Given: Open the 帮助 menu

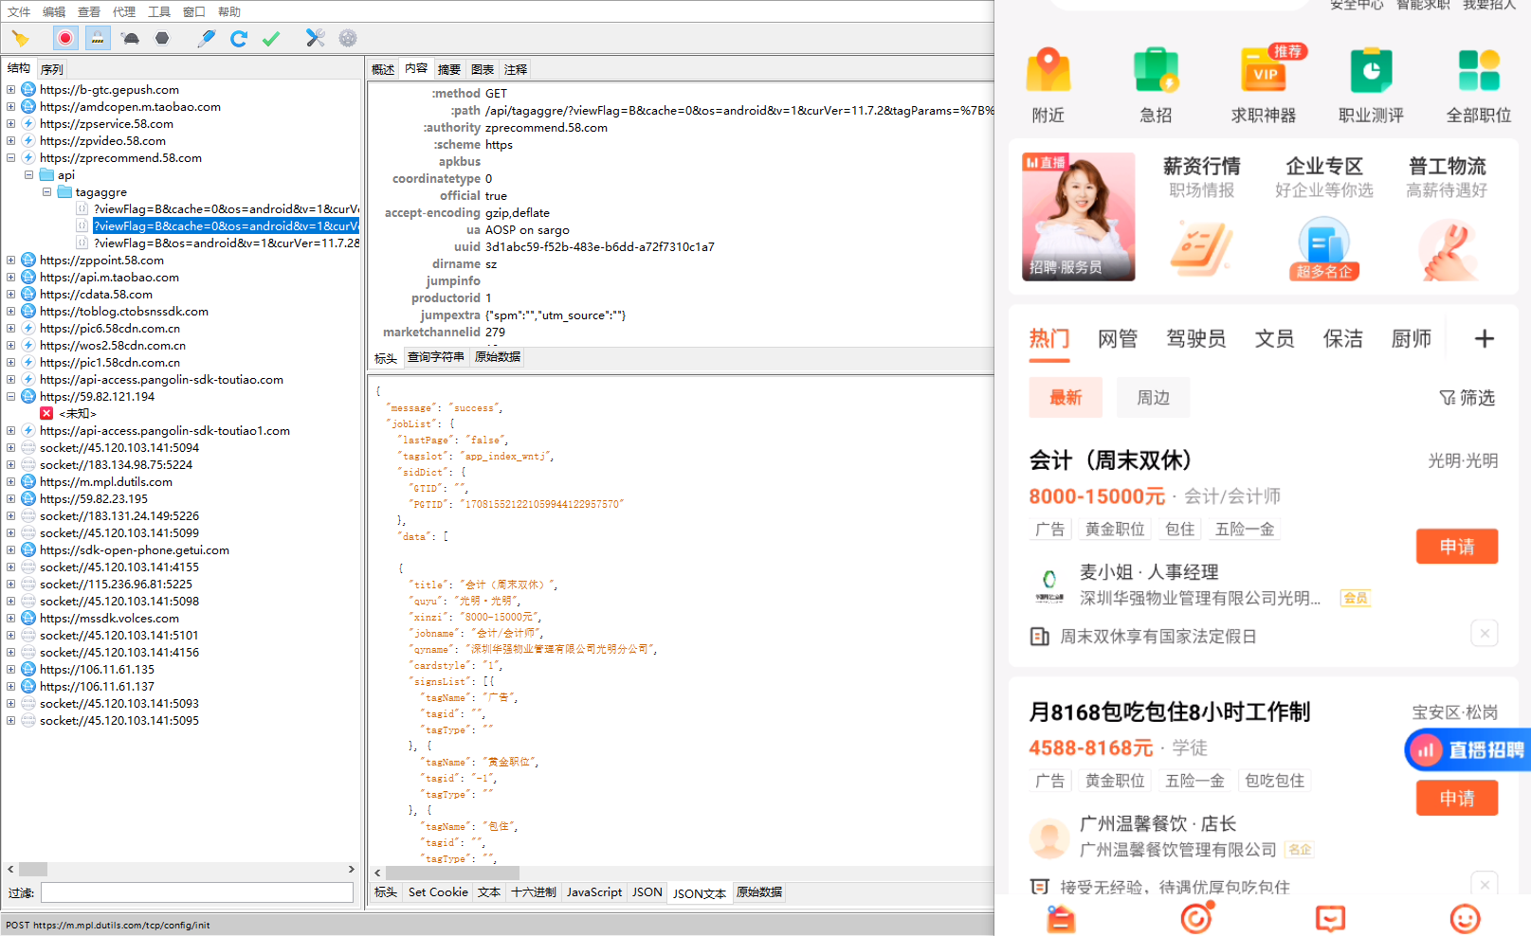Looking at the screenshot, I should pos(229,11).
